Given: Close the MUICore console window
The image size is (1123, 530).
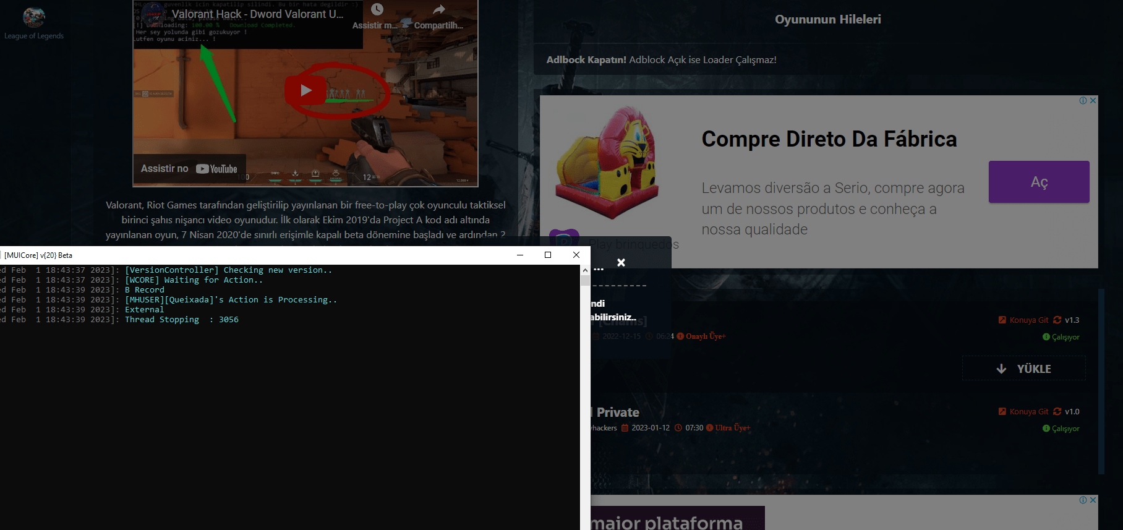Looking at the screenshot, I should [x=576, y=255].
